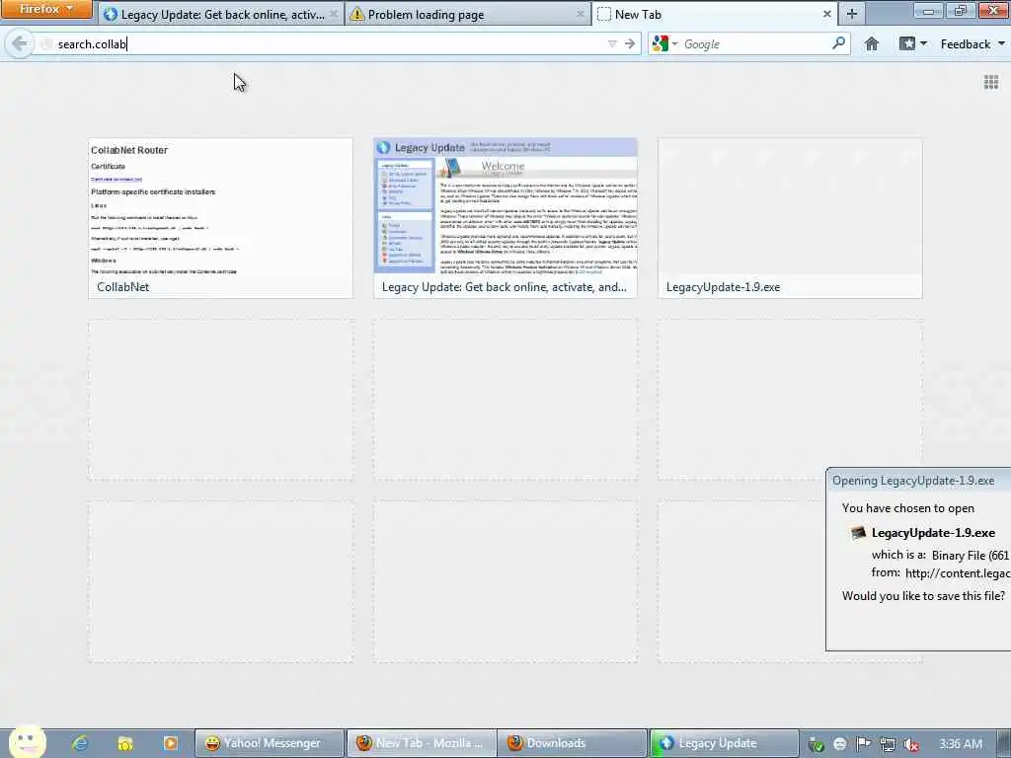Viewport: 1011px width, 758px height.
Task: Open the Bookmarks star menu
Action: [907, 43]
